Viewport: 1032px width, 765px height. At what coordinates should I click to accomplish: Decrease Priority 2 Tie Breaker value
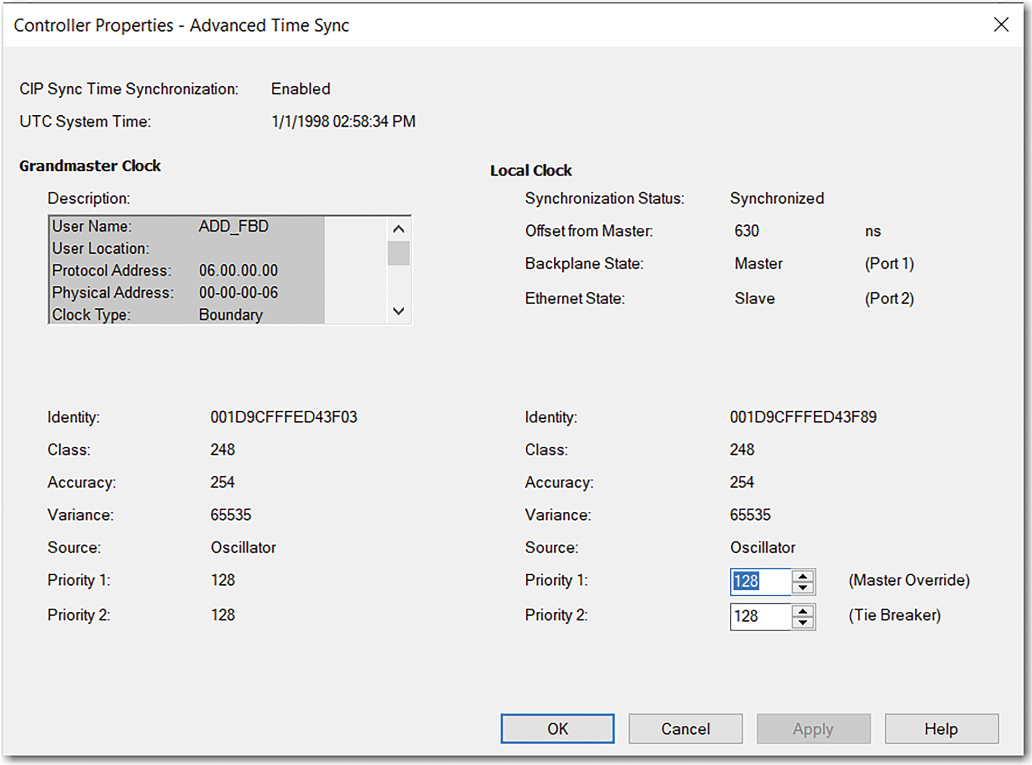point(802,623)
